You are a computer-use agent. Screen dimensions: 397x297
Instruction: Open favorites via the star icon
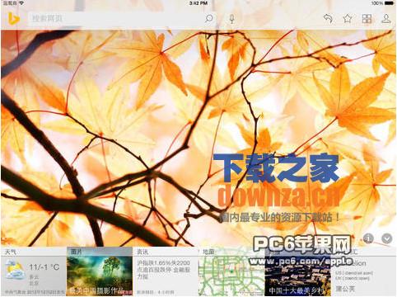[348, 19]
